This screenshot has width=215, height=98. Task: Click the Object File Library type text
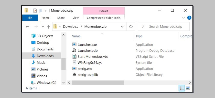tap(149, 75)
